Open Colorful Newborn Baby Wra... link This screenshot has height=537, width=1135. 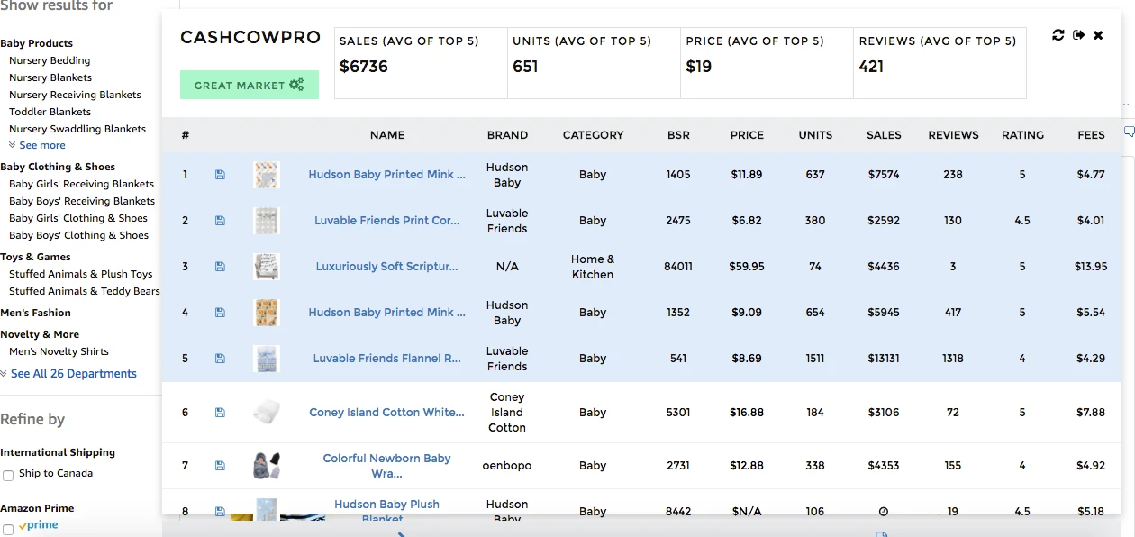387,466
